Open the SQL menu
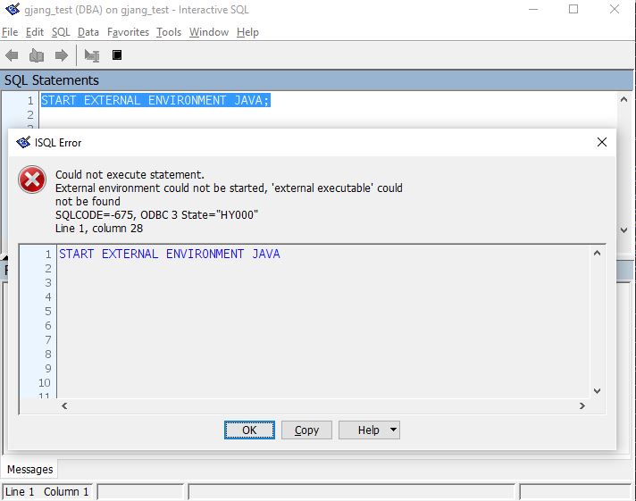Image resolution: width=636 pixels, height=501 pixels. pyautogui.click(x=61, y=32)
